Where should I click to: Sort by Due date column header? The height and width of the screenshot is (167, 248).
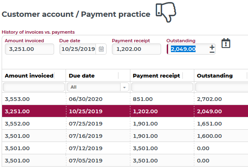(x=82, y=75)
